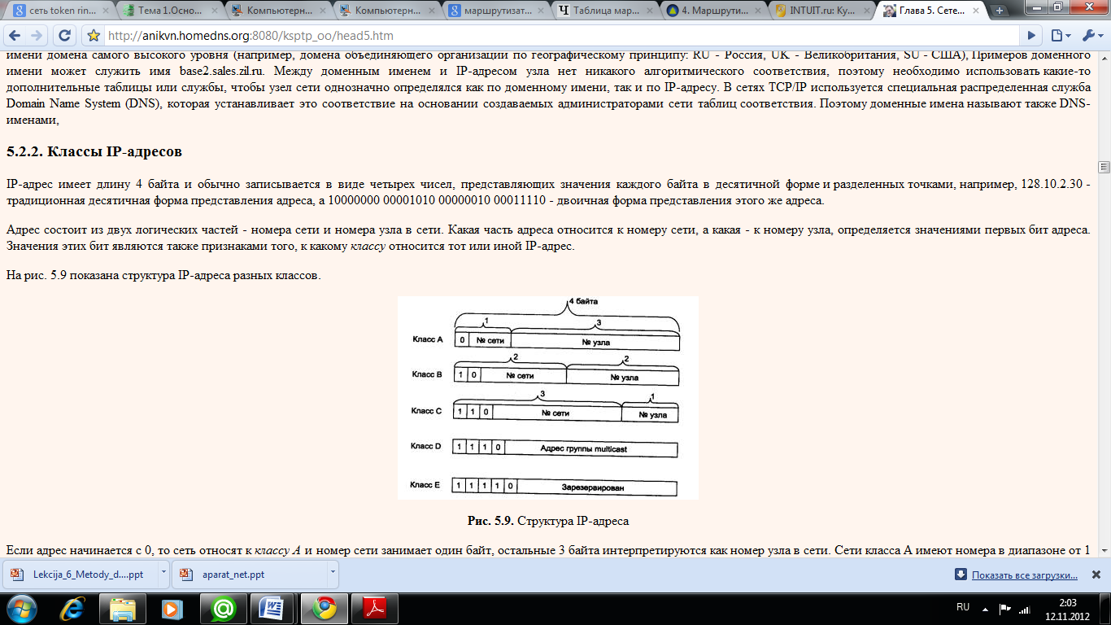This screenshot has width=1111, height=625.
Task: Close the 'Глава 5. Сете…' tab
Action: point(974,11)
